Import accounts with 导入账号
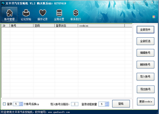159x114 pixels. point(145,77)
